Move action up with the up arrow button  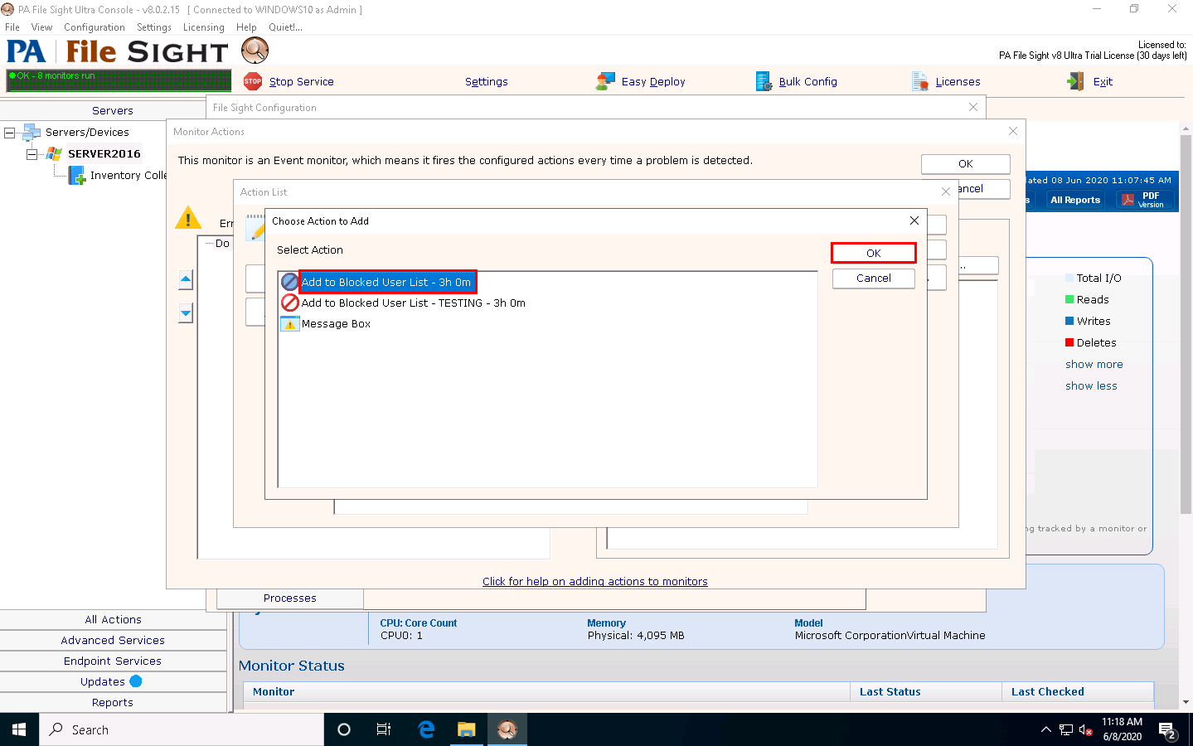pyautogui.click(x=186, y=279)
